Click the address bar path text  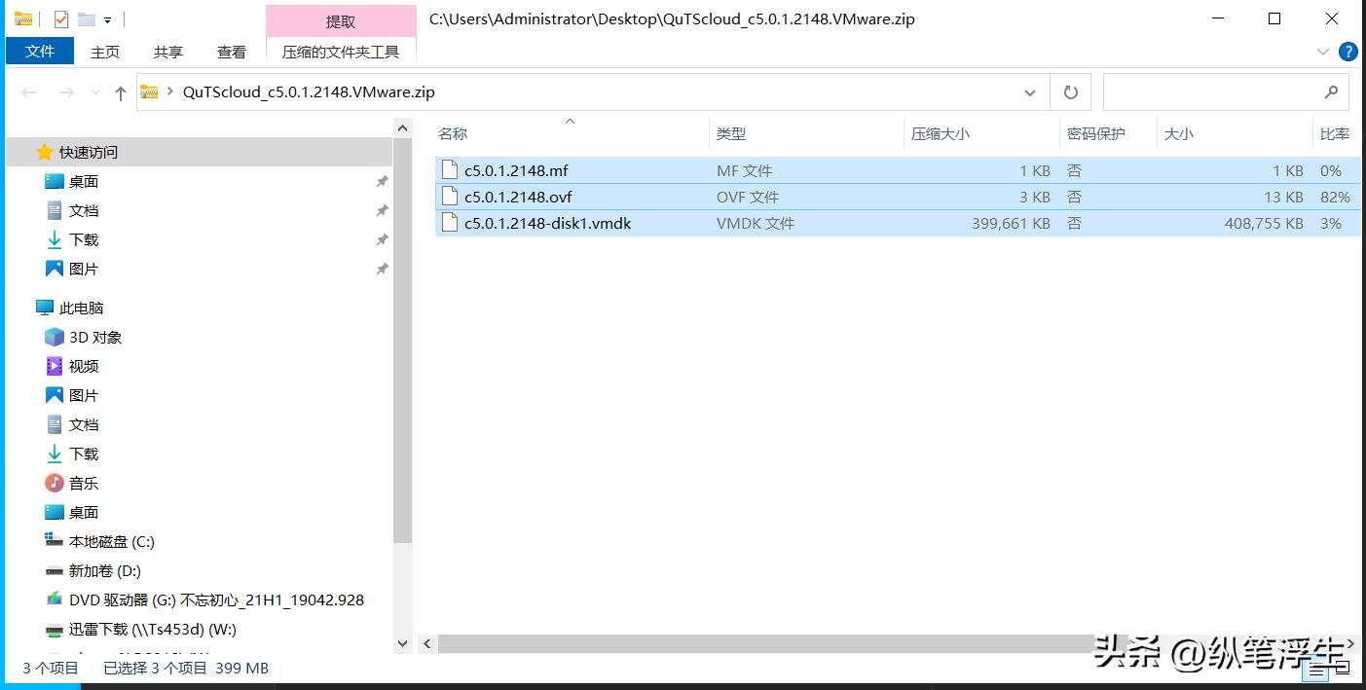(309, 92)
